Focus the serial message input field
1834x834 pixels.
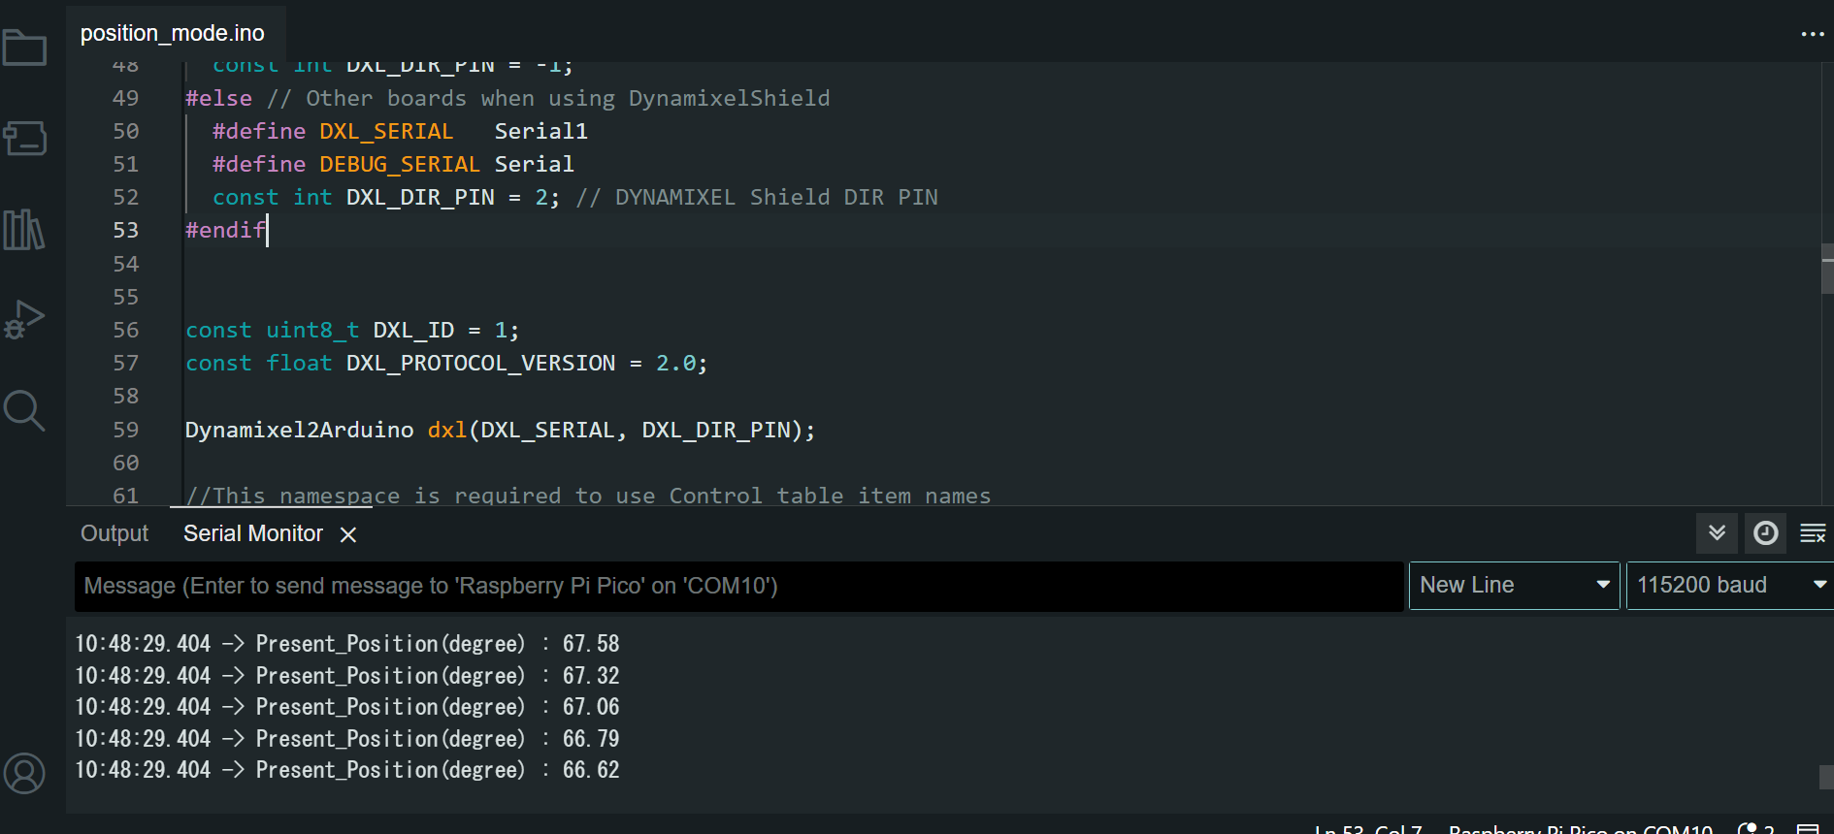(x=738, y=586)
